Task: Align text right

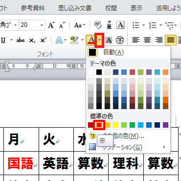Action: pyautogui.click(x=158, y=40)
